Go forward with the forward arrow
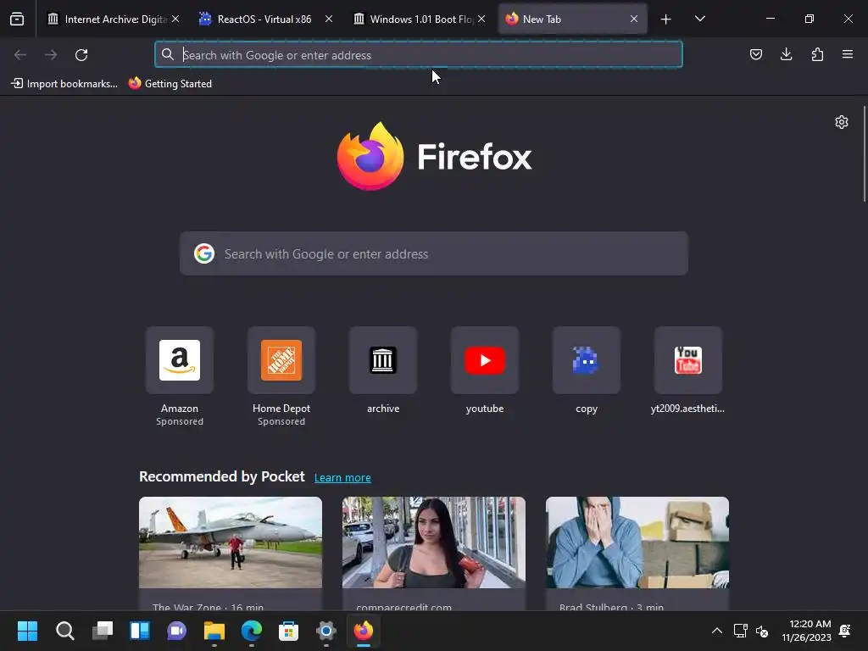Screen dimensions: 868x651 point(51,54)
